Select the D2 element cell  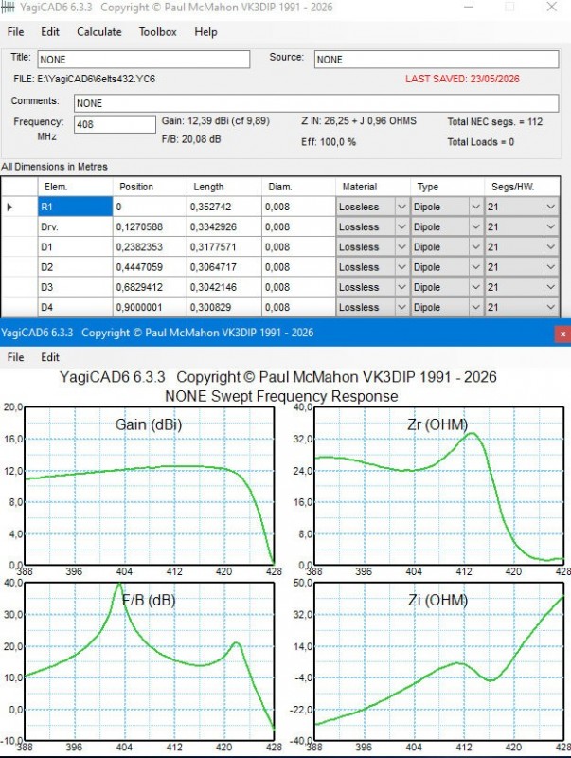tap(76, 267)
